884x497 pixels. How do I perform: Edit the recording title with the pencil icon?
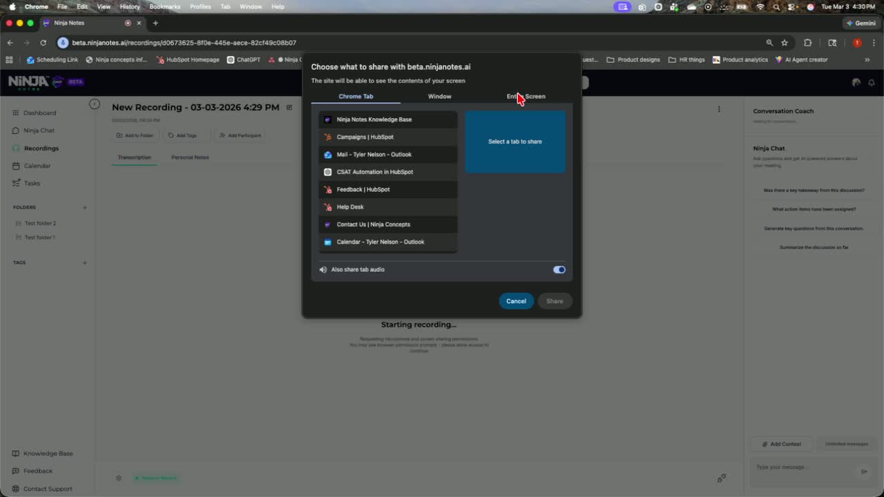(x=289, y=108)
